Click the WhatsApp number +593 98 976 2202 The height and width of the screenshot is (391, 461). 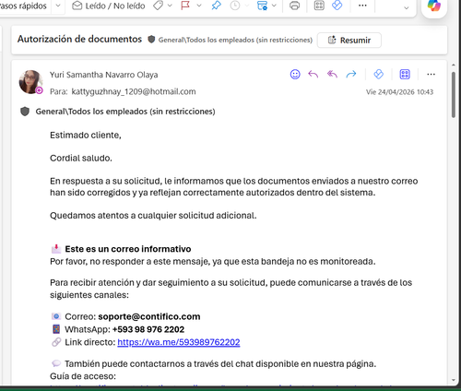click(148, 329)
